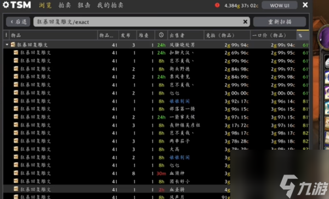
Task: Click item icon in row with buyout 3g 97s 15c
Action: click(x=16, y=117)
